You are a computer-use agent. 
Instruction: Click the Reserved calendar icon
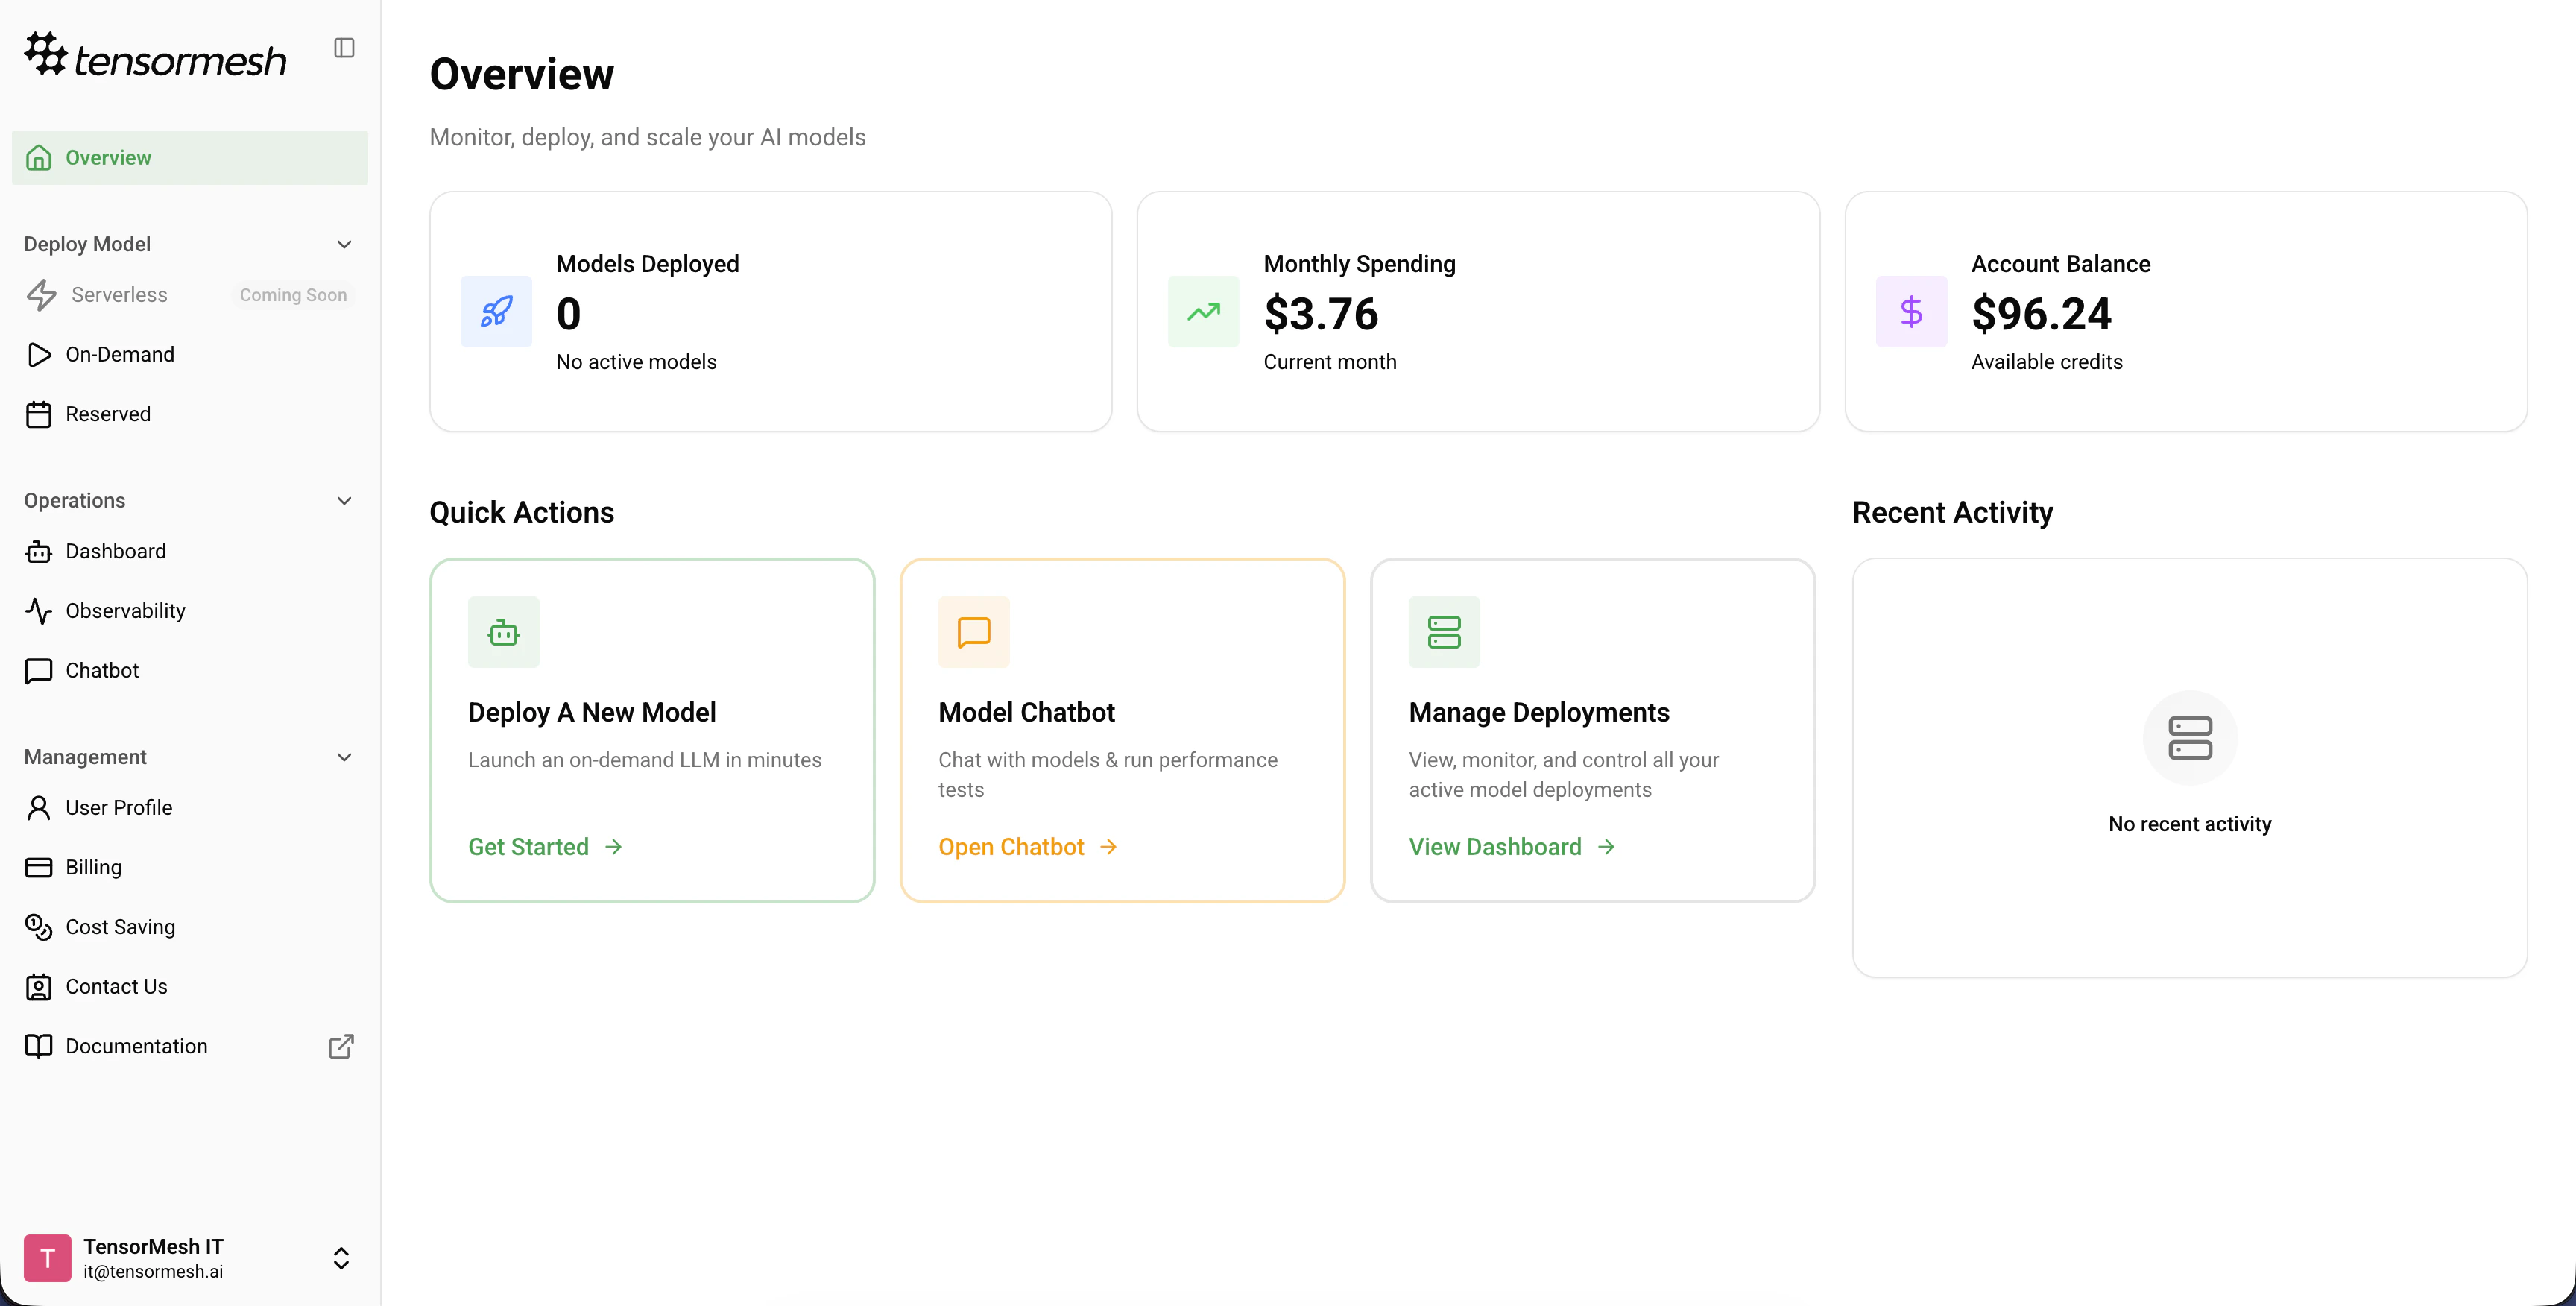tap(39, 413)
